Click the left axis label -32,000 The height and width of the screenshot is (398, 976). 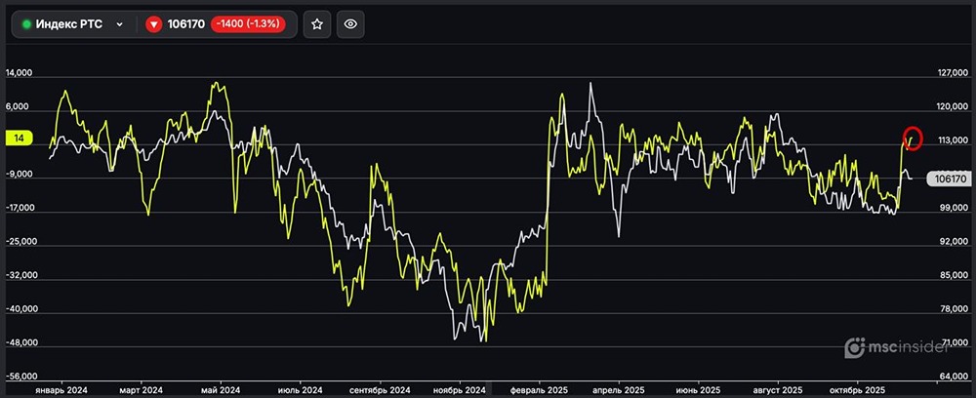click(x=20, y=275)
